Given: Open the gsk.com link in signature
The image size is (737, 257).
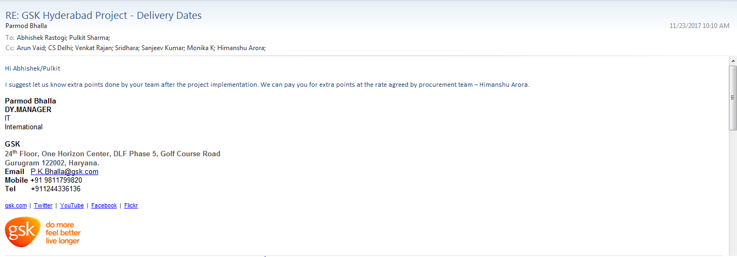Looking at the screenshot, I should pos(16,205).
